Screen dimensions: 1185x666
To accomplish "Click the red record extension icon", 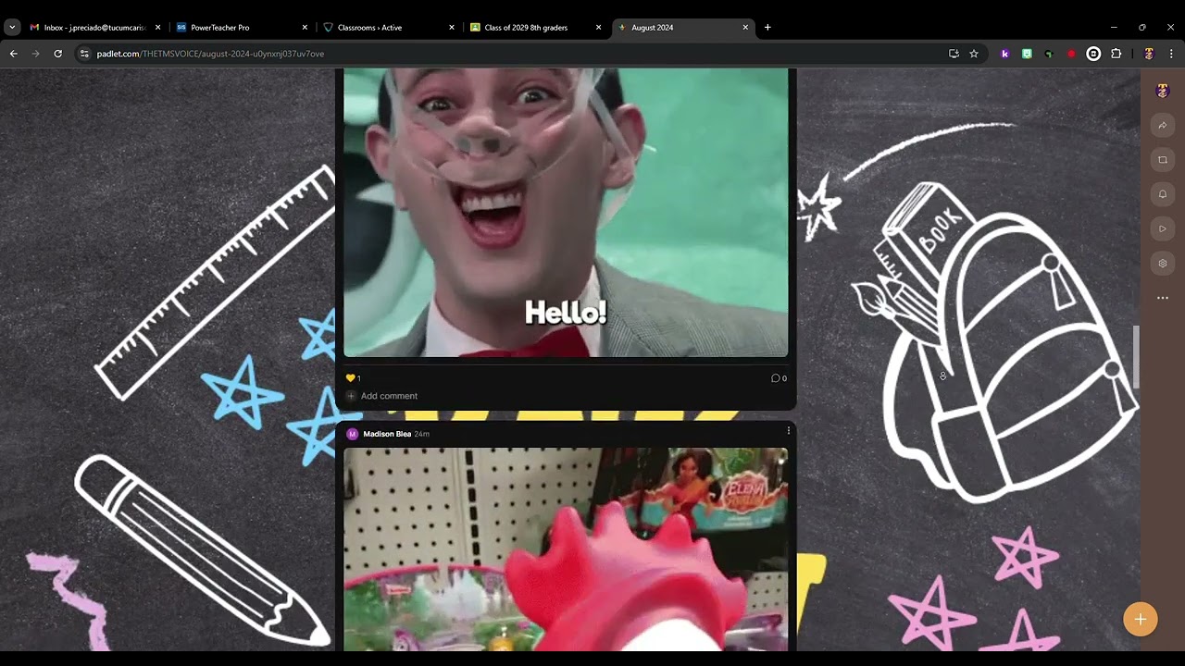I will 1071,54.
